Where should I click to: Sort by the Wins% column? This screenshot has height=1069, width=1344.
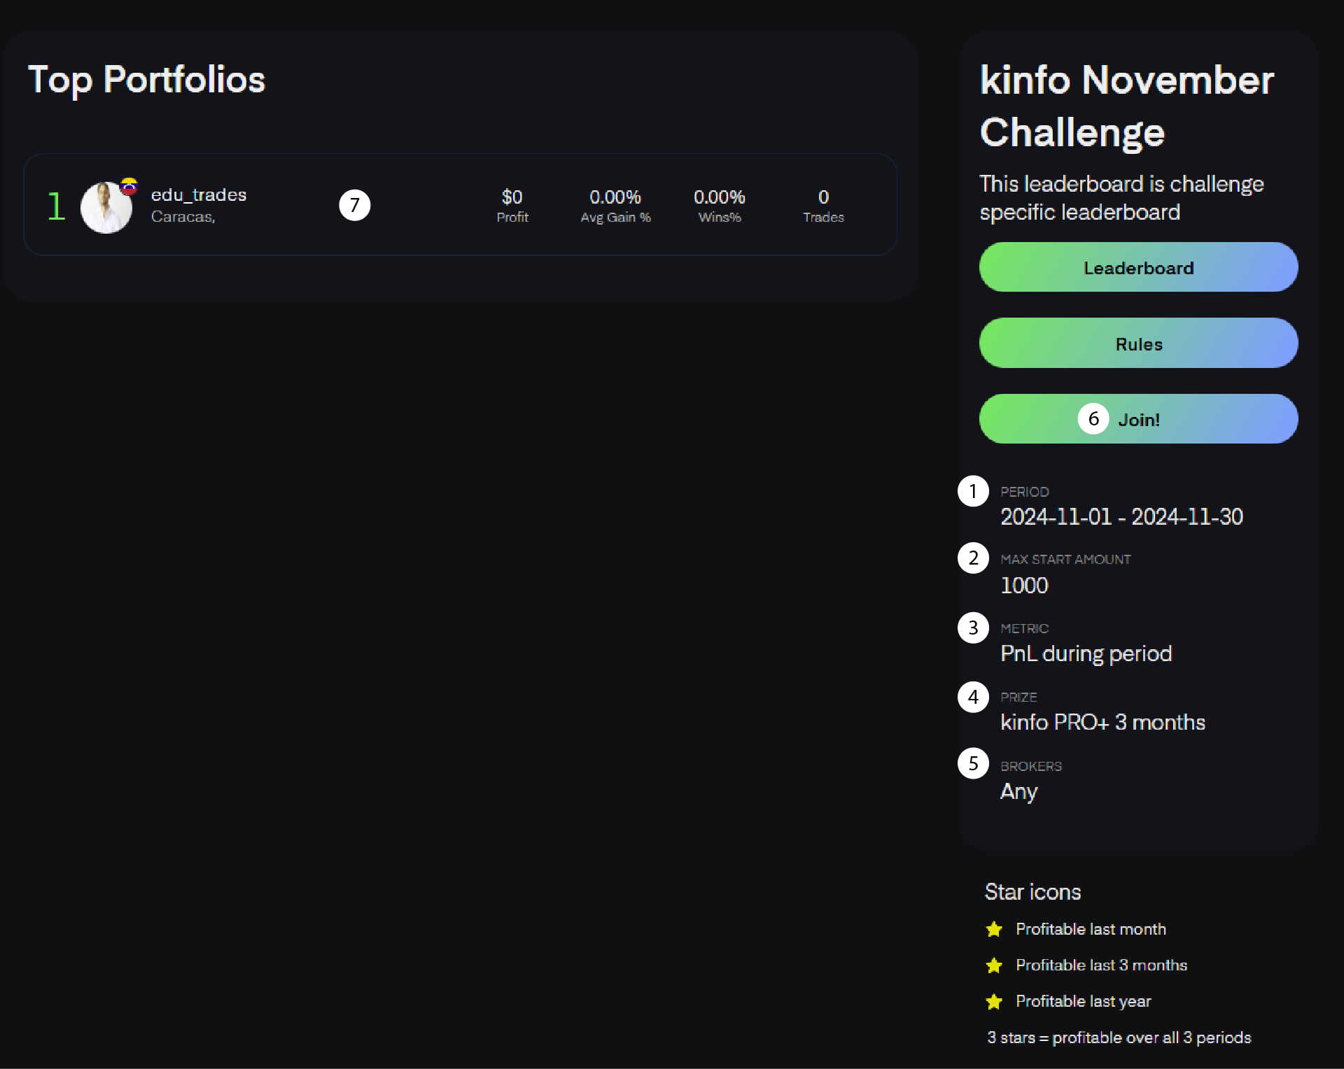[720, 218]
